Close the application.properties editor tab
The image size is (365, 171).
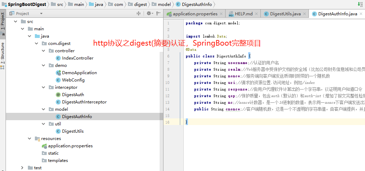point(222,14)
